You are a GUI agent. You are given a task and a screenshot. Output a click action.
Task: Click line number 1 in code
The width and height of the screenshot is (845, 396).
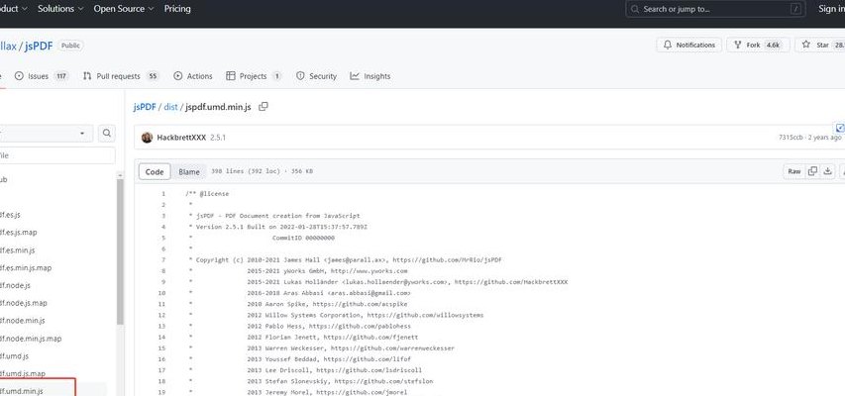pyautogui.click(x=163, y=193)
